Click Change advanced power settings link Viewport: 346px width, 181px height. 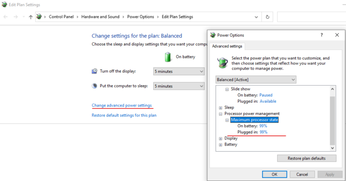click(122, 105)
